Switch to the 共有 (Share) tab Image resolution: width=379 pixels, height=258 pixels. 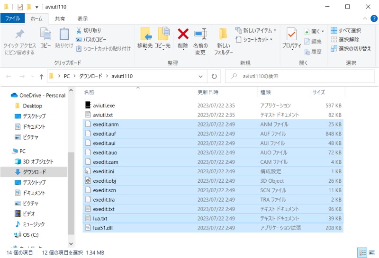pos(60,18)
